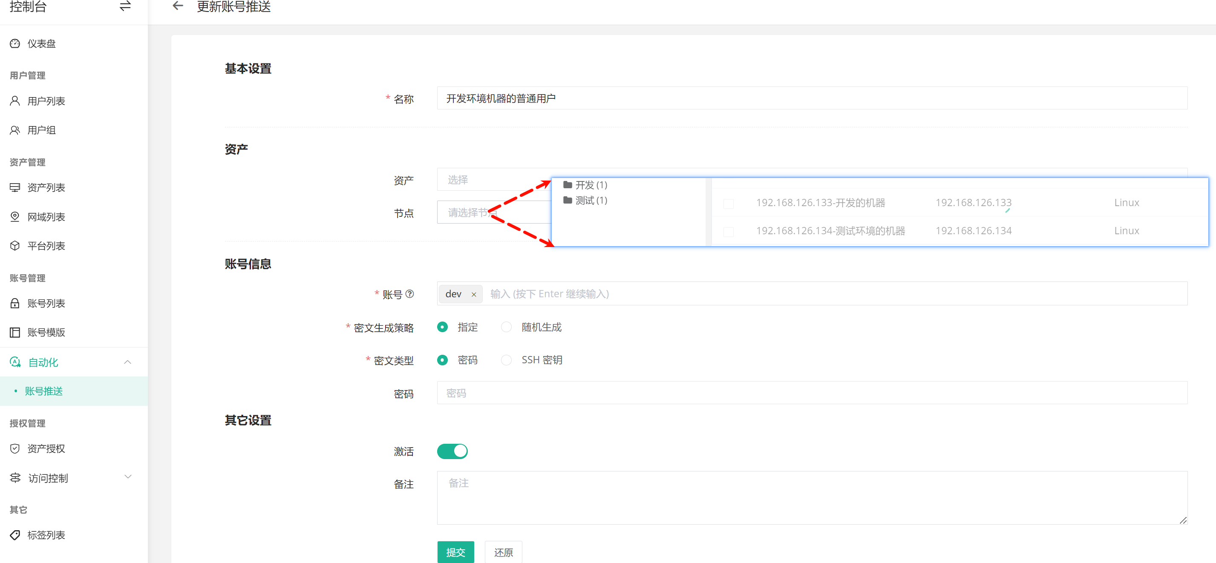Select the SSH 密钥 radio option
Viewport: 1216px width, 563px height.
[x=506, y=360]
